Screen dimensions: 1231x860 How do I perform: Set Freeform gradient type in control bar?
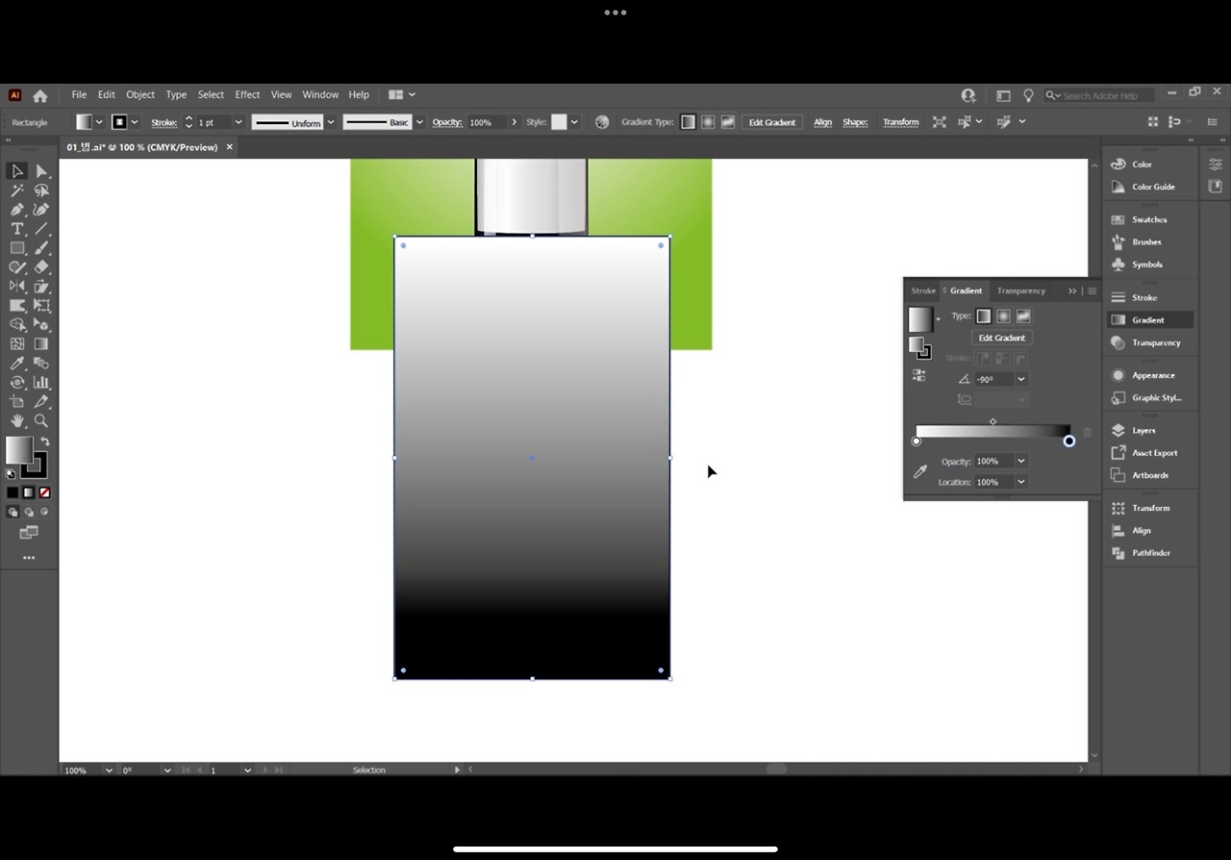coord(728,122)
